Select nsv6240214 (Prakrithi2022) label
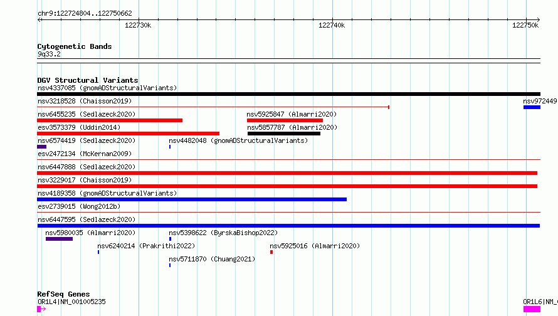 pos(146,246)
